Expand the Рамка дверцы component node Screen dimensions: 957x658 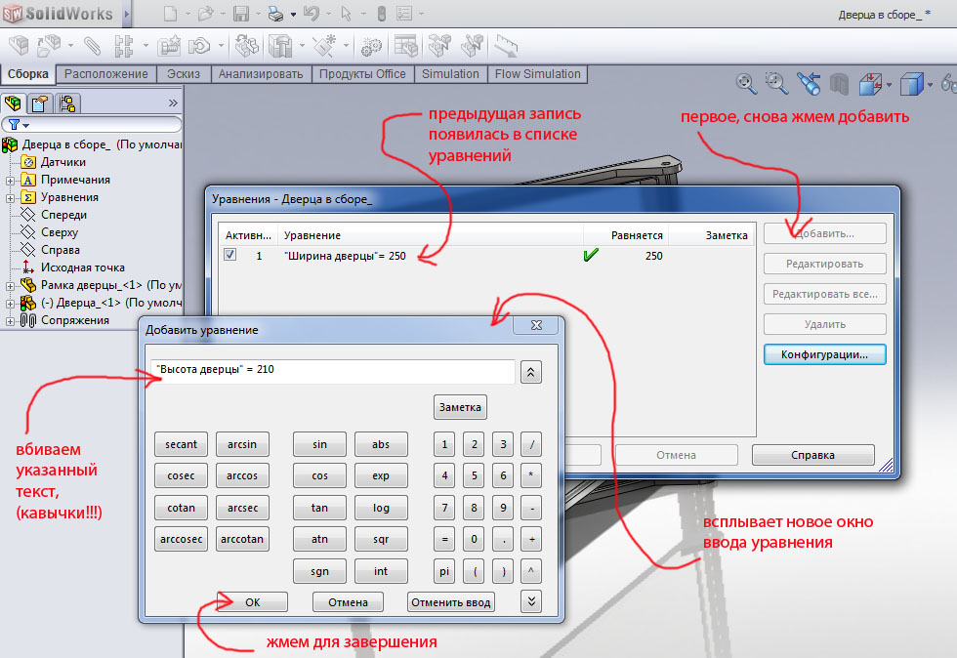(11, 285)
